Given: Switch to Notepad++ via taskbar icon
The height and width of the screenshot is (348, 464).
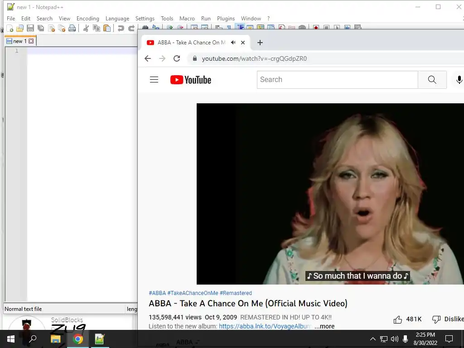Looking at the screenshot, I should (100, 339).
